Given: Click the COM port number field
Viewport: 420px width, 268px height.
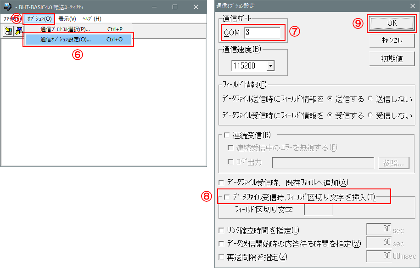Looking at the screenshot, I should click(262, 33).
